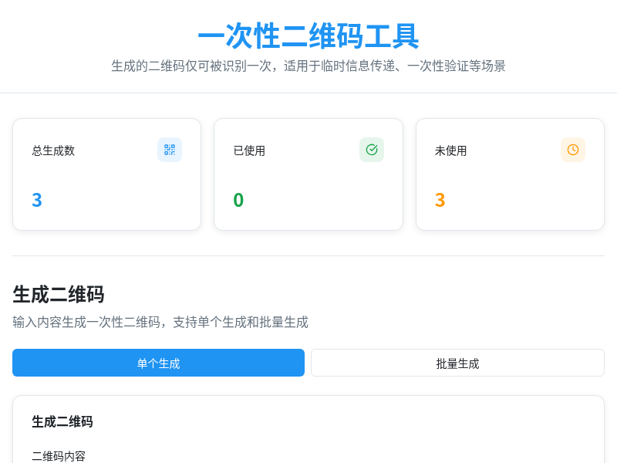Click the blue number 3 under 总生成数
Screen dimensions: 617x463
pos(37,200)
